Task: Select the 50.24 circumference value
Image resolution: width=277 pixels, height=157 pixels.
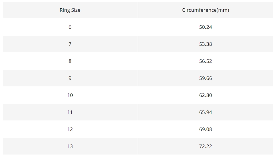Action: tap(206, 27)
